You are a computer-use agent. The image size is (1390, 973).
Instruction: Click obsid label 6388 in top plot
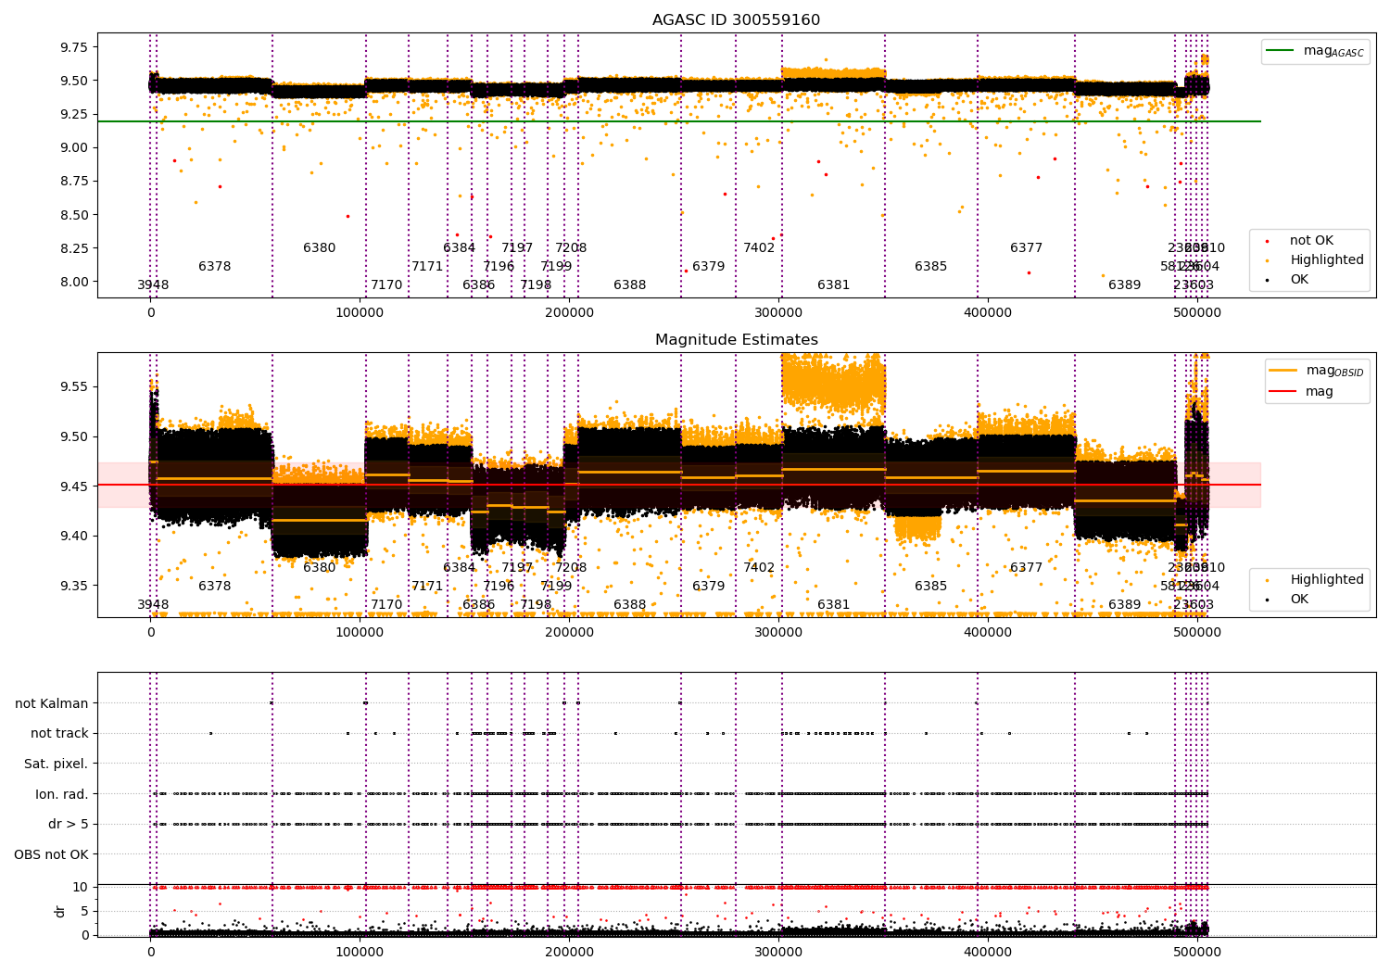(x=630, y=285)
